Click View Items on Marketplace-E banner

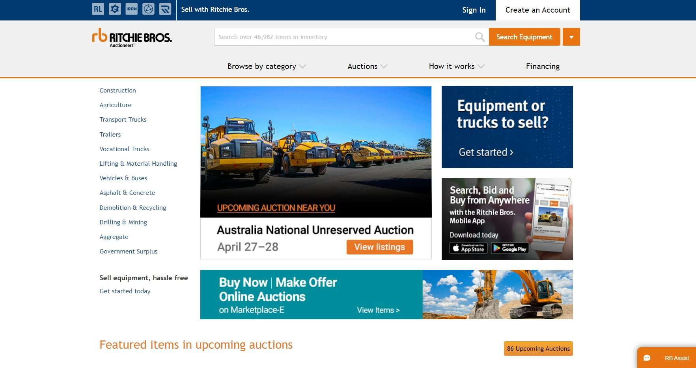point(379,310)
